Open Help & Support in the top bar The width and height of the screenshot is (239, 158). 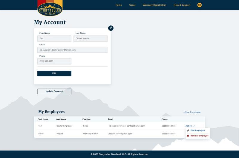[x=182, y=5]
